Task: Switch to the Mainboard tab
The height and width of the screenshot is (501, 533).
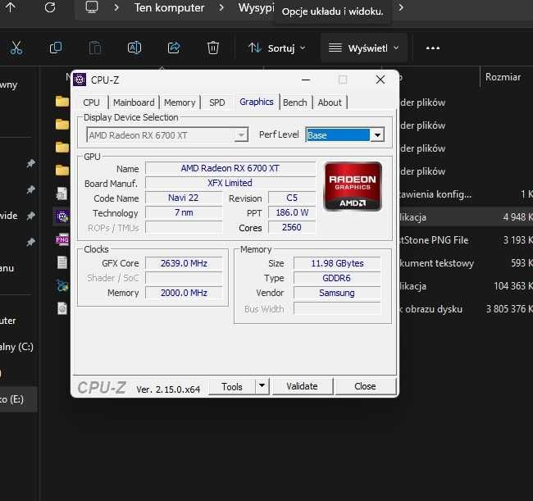Action: pos(134,102)
